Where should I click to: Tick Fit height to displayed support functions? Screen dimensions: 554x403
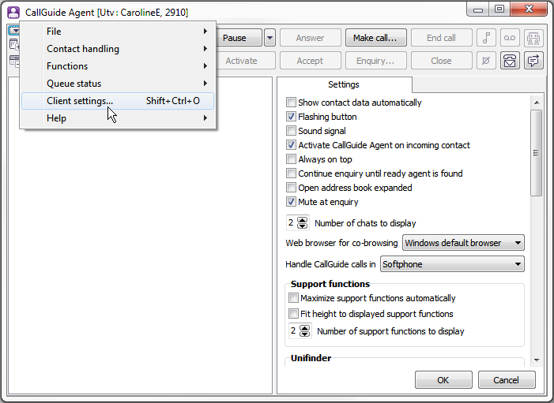click(293, 313)
